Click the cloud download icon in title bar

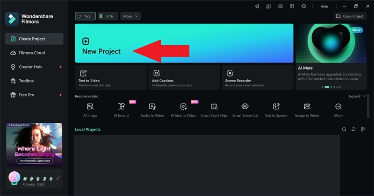click(x=280, y=7)
